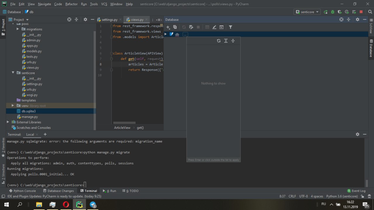The image size is (374, 210).
Task: Select db.sqlite3 in the project tree
Action: click(28, 111)
